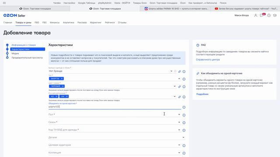Open the help question-mark icon in header
The height and width of the screenshot is (157, 280).
point(269,16)
